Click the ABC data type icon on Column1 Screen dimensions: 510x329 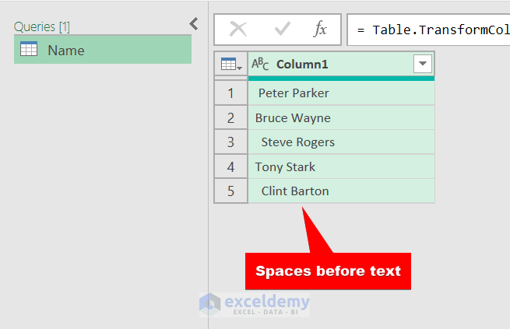pos(260,65)
